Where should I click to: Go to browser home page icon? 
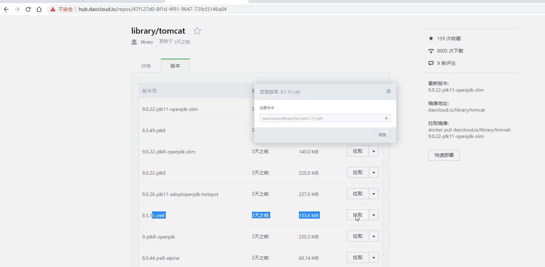(39, 9)
